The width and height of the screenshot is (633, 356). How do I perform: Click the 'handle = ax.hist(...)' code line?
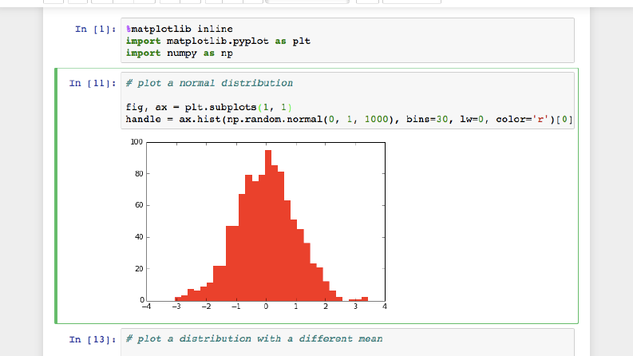[349, 120]
